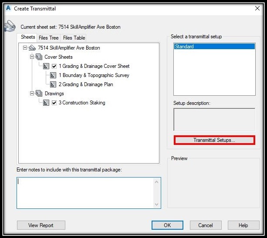Click the AutoCAD logo in title bar
This screenshot has width=267, height=238.
[8, 8]
